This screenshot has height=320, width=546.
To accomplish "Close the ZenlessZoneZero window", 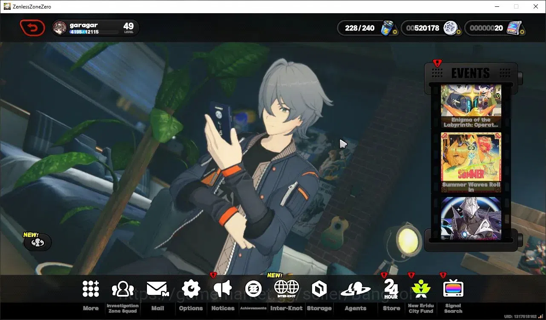I will [536, 6].
